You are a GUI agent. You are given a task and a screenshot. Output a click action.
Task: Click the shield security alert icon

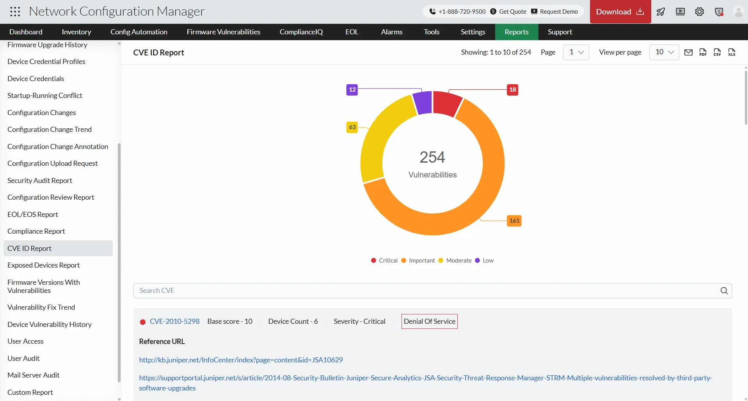719,12
